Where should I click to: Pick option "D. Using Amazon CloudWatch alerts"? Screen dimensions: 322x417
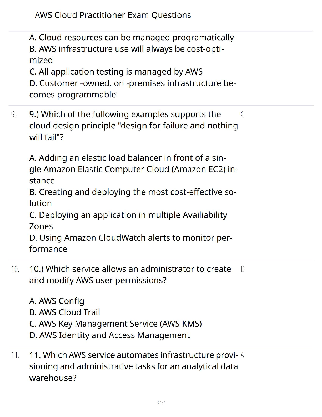click(x=131, y=243)
